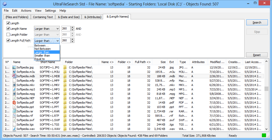Select the Softpedia.rar file name

(x=25, y=111)
